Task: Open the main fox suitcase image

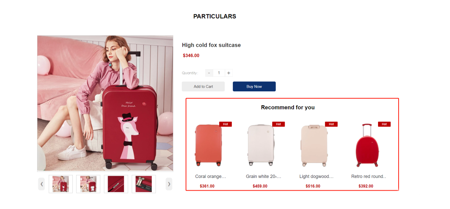Action: coord(105,103)
